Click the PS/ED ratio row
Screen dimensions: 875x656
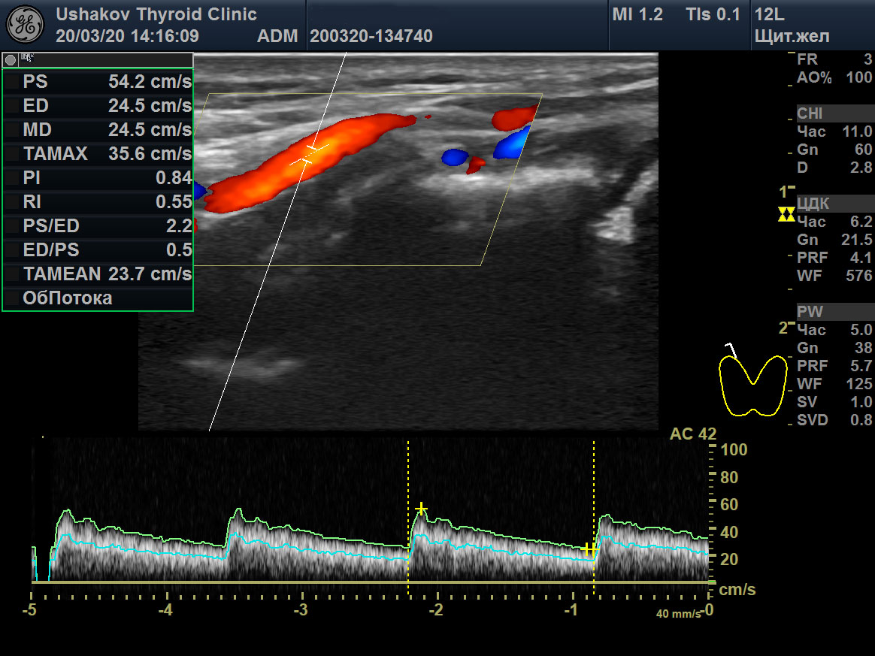98,226
